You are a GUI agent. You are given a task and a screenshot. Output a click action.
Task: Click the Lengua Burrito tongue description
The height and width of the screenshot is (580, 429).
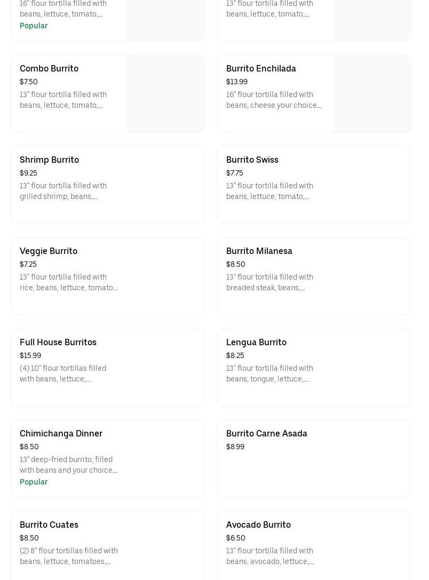click(x=269, y=374)
